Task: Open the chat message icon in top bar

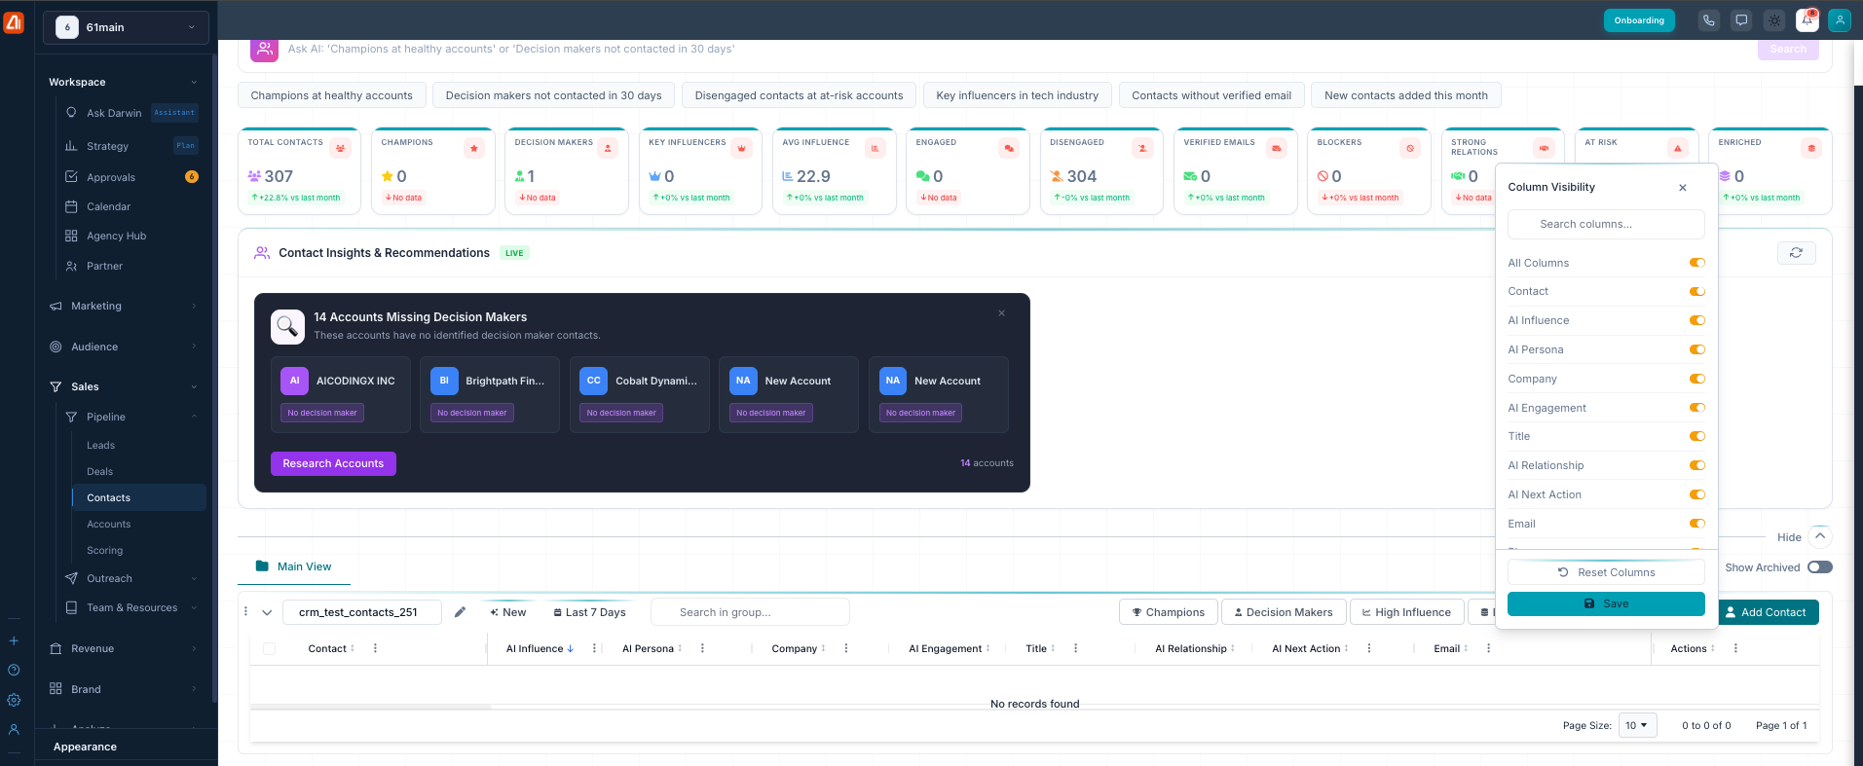Action: 1742,20
